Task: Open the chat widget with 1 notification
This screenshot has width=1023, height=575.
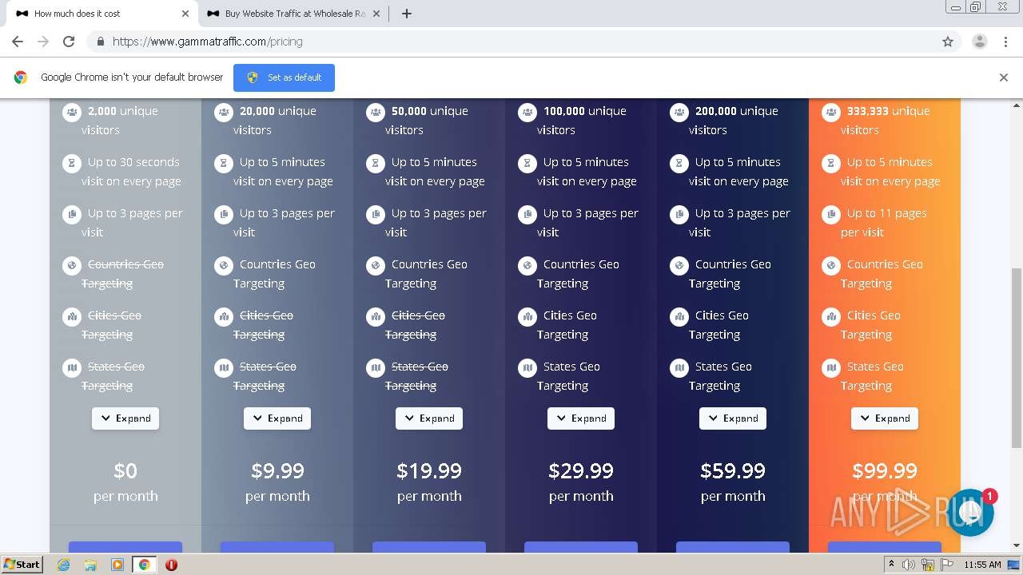Action: point(970,512)
